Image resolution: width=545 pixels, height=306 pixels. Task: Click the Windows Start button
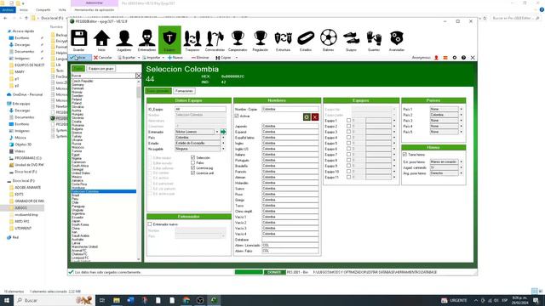click(6, 300)
